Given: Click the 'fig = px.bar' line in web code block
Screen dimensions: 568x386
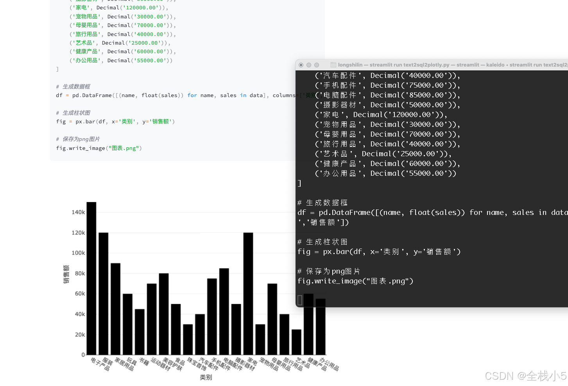Looking at the screenshot, I should (x=115, y=121).
